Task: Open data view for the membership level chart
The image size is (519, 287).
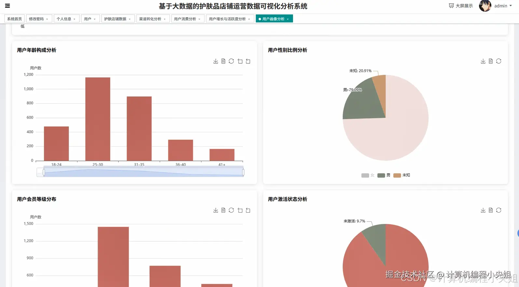Action: [x=223, y=210]
